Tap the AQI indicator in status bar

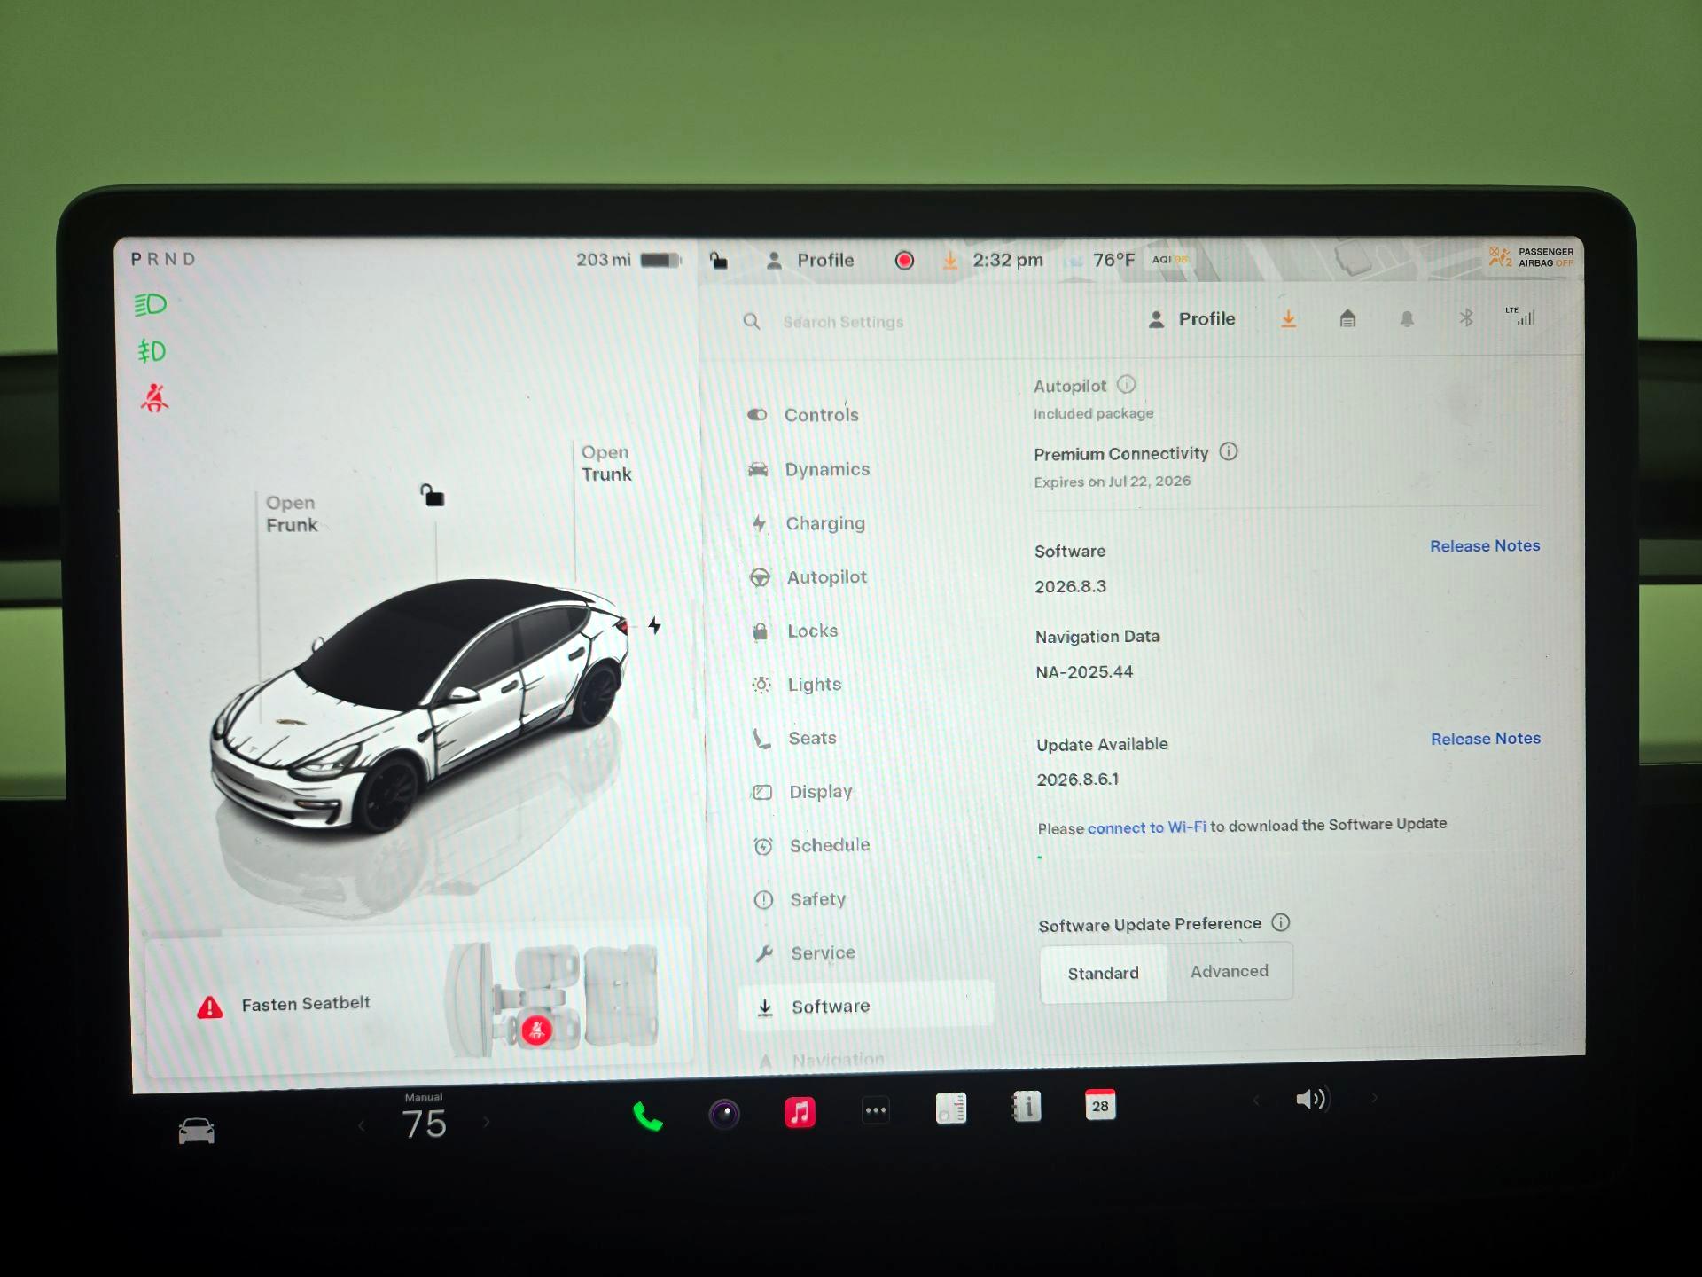(1169, 259)
